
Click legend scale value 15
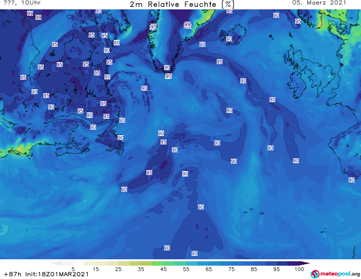click(x=96, y=269)
